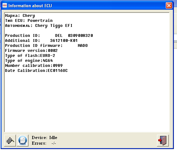Viewport: 177px width, 150px height.
Task: Click the Production ID firmware MADO line
Action: click(x=46, y=46)
